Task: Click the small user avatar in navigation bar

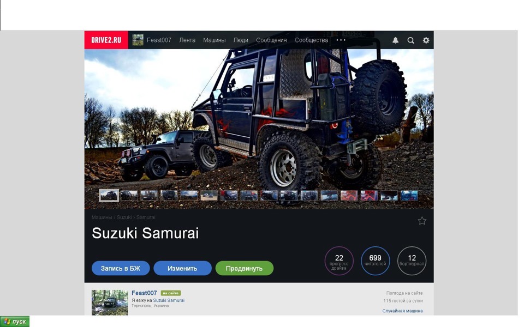Action: (x=138, y=40)
